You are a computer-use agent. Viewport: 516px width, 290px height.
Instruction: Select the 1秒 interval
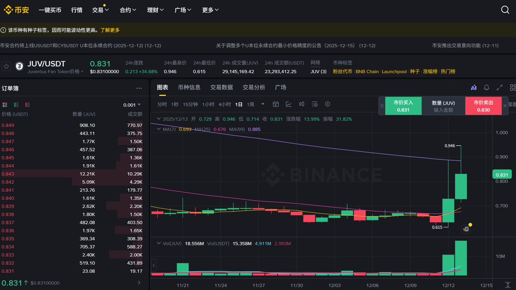[x=175, y=104]
